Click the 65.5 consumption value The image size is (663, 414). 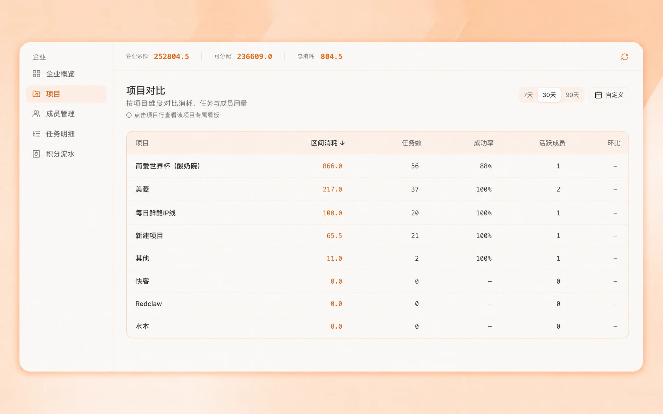tap(334, 235)
